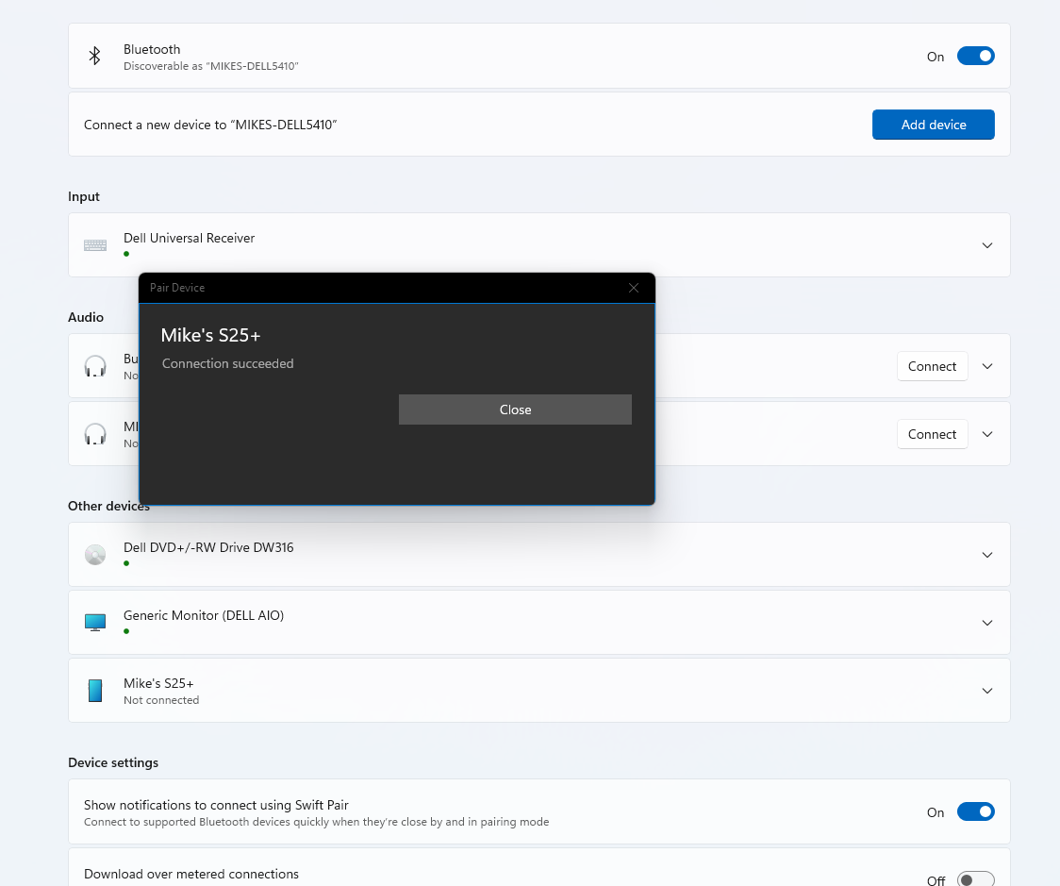Image resolution: width=1060 pixels, height=886 pixels.
Task: Click the Audio section heading
Action: 86,318
